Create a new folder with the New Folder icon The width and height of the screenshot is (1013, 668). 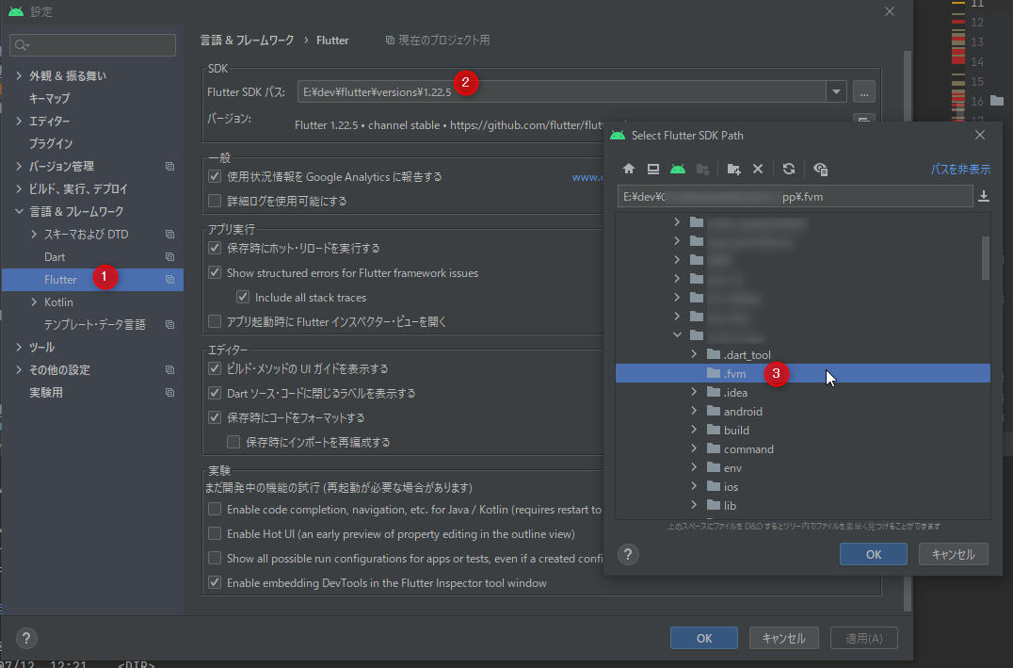tap(733, 168)
